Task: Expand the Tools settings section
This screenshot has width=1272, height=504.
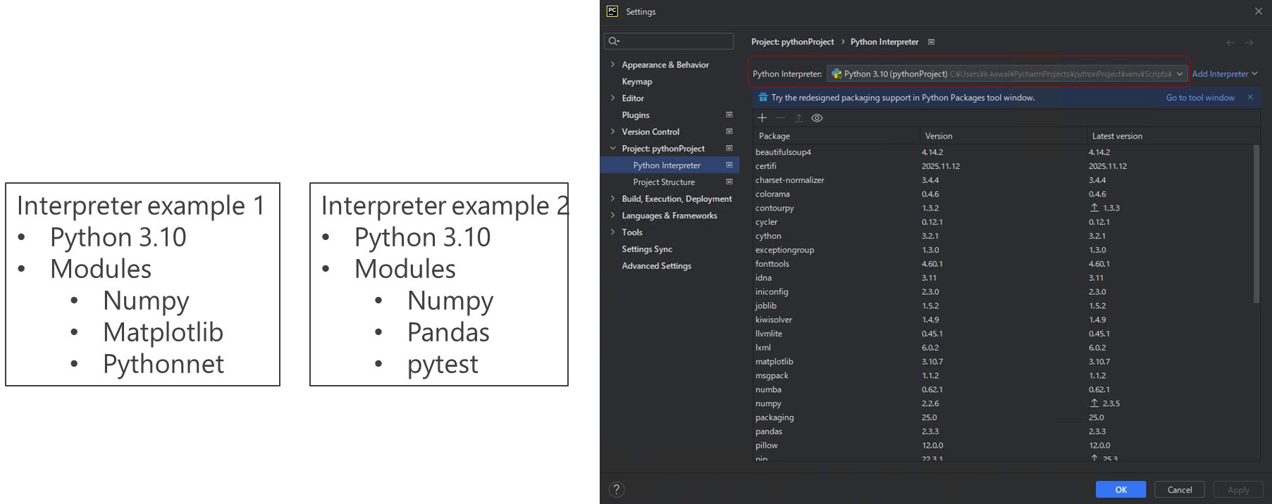Action: coord(612,232)
